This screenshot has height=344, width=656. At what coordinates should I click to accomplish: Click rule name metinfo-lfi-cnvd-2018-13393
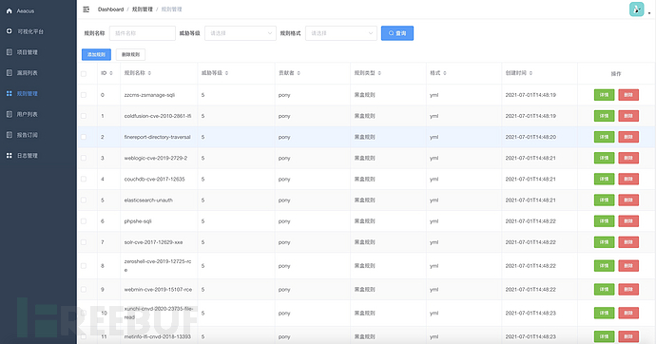tap(157, 336)
